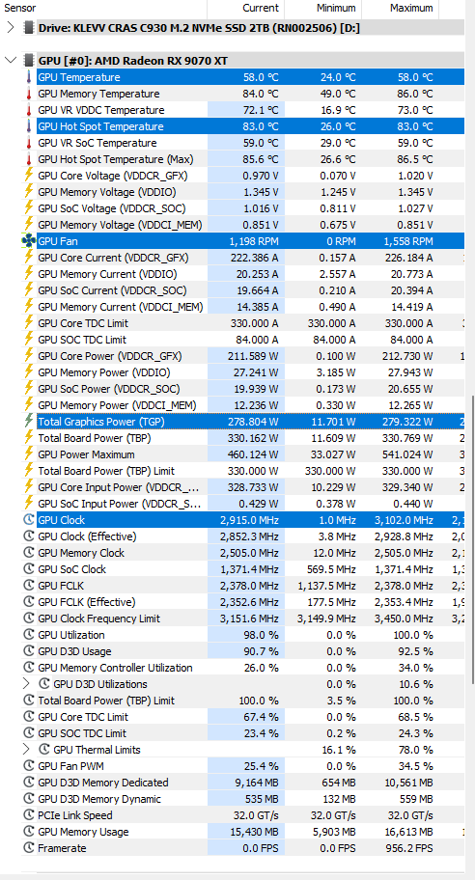This screenshot has height=880, width=475.
Task: Select the GPU Memory Controller Utilization row
Action: coord(251,668)
